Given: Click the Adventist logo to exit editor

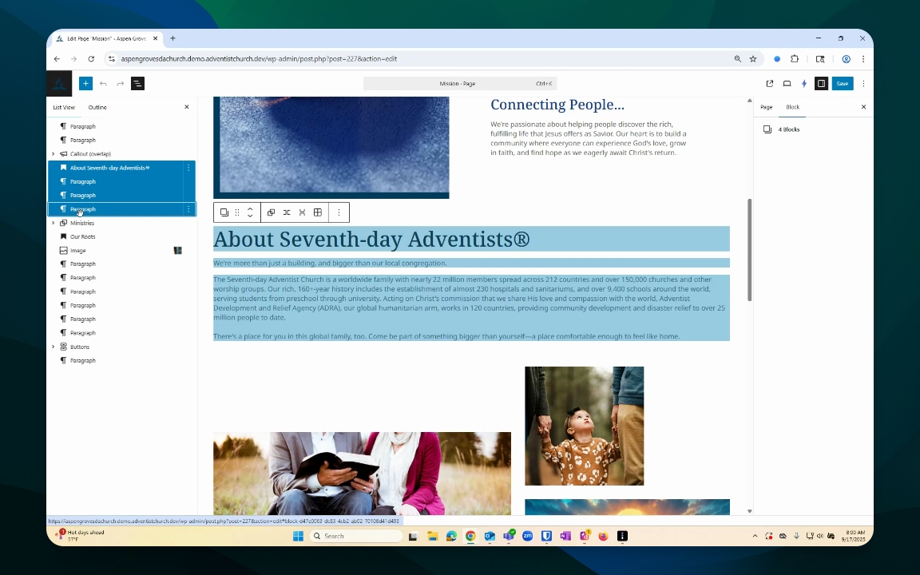Looking at the screenshot, I should coord(59,83).
